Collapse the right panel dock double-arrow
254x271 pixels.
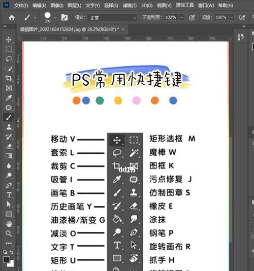(x=244, y=26)
